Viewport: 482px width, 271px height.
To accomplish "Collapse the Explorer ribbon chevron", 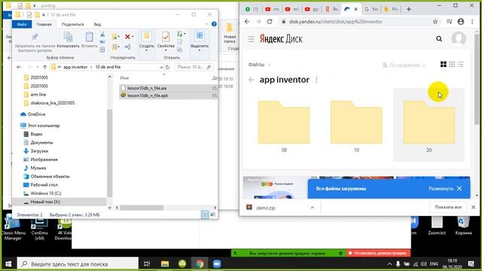I will 206,24.
